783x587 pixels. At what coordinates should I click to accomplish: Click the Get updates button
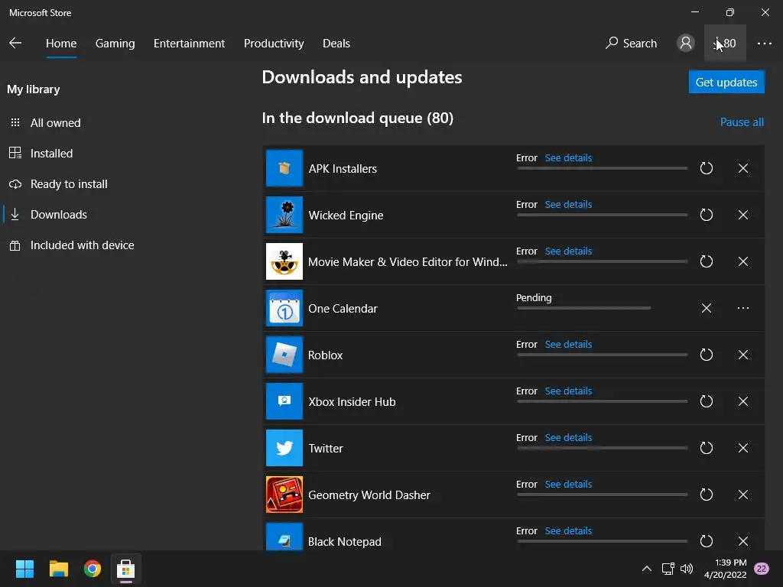point(726,82)
